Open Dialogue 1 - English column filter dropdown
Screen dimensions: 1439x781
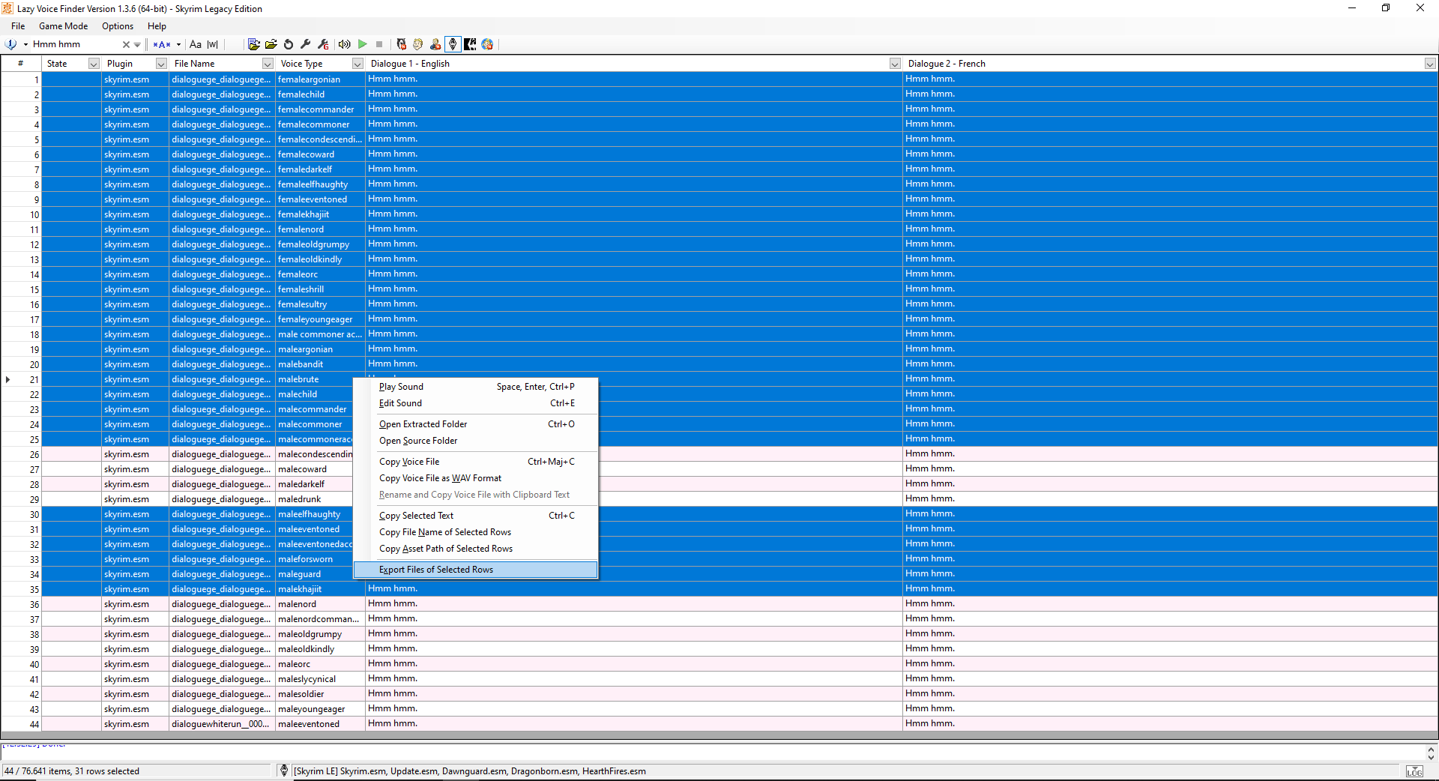(x=895, y=64)
